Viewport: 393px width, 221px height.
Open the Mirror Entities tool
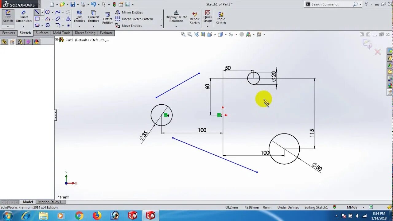pyautogui.click(x=132, y=12)
